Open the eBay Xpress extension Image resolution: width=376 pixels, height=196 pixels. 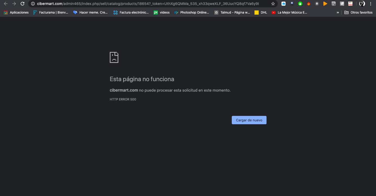(350, 4)
